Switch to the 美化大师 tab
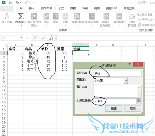Screen dimensions: 155x136 [x=112, y=8]
